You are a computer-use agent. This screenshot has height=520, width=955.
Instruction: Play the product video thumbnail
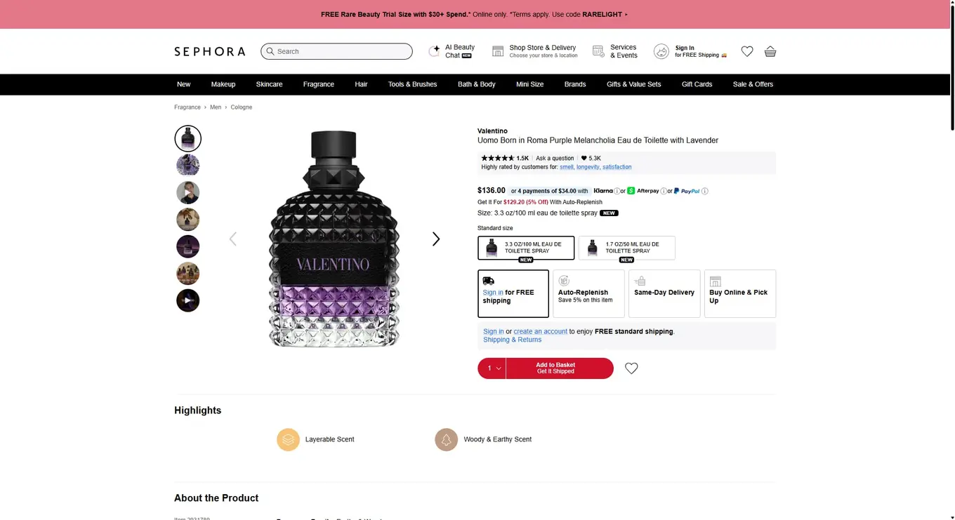point(187,300)
